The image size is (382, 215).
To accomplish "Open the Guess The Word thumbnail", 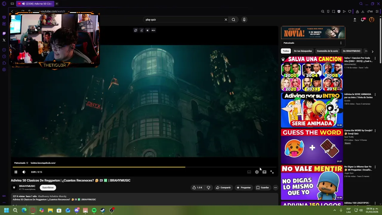I will (312, 146).
